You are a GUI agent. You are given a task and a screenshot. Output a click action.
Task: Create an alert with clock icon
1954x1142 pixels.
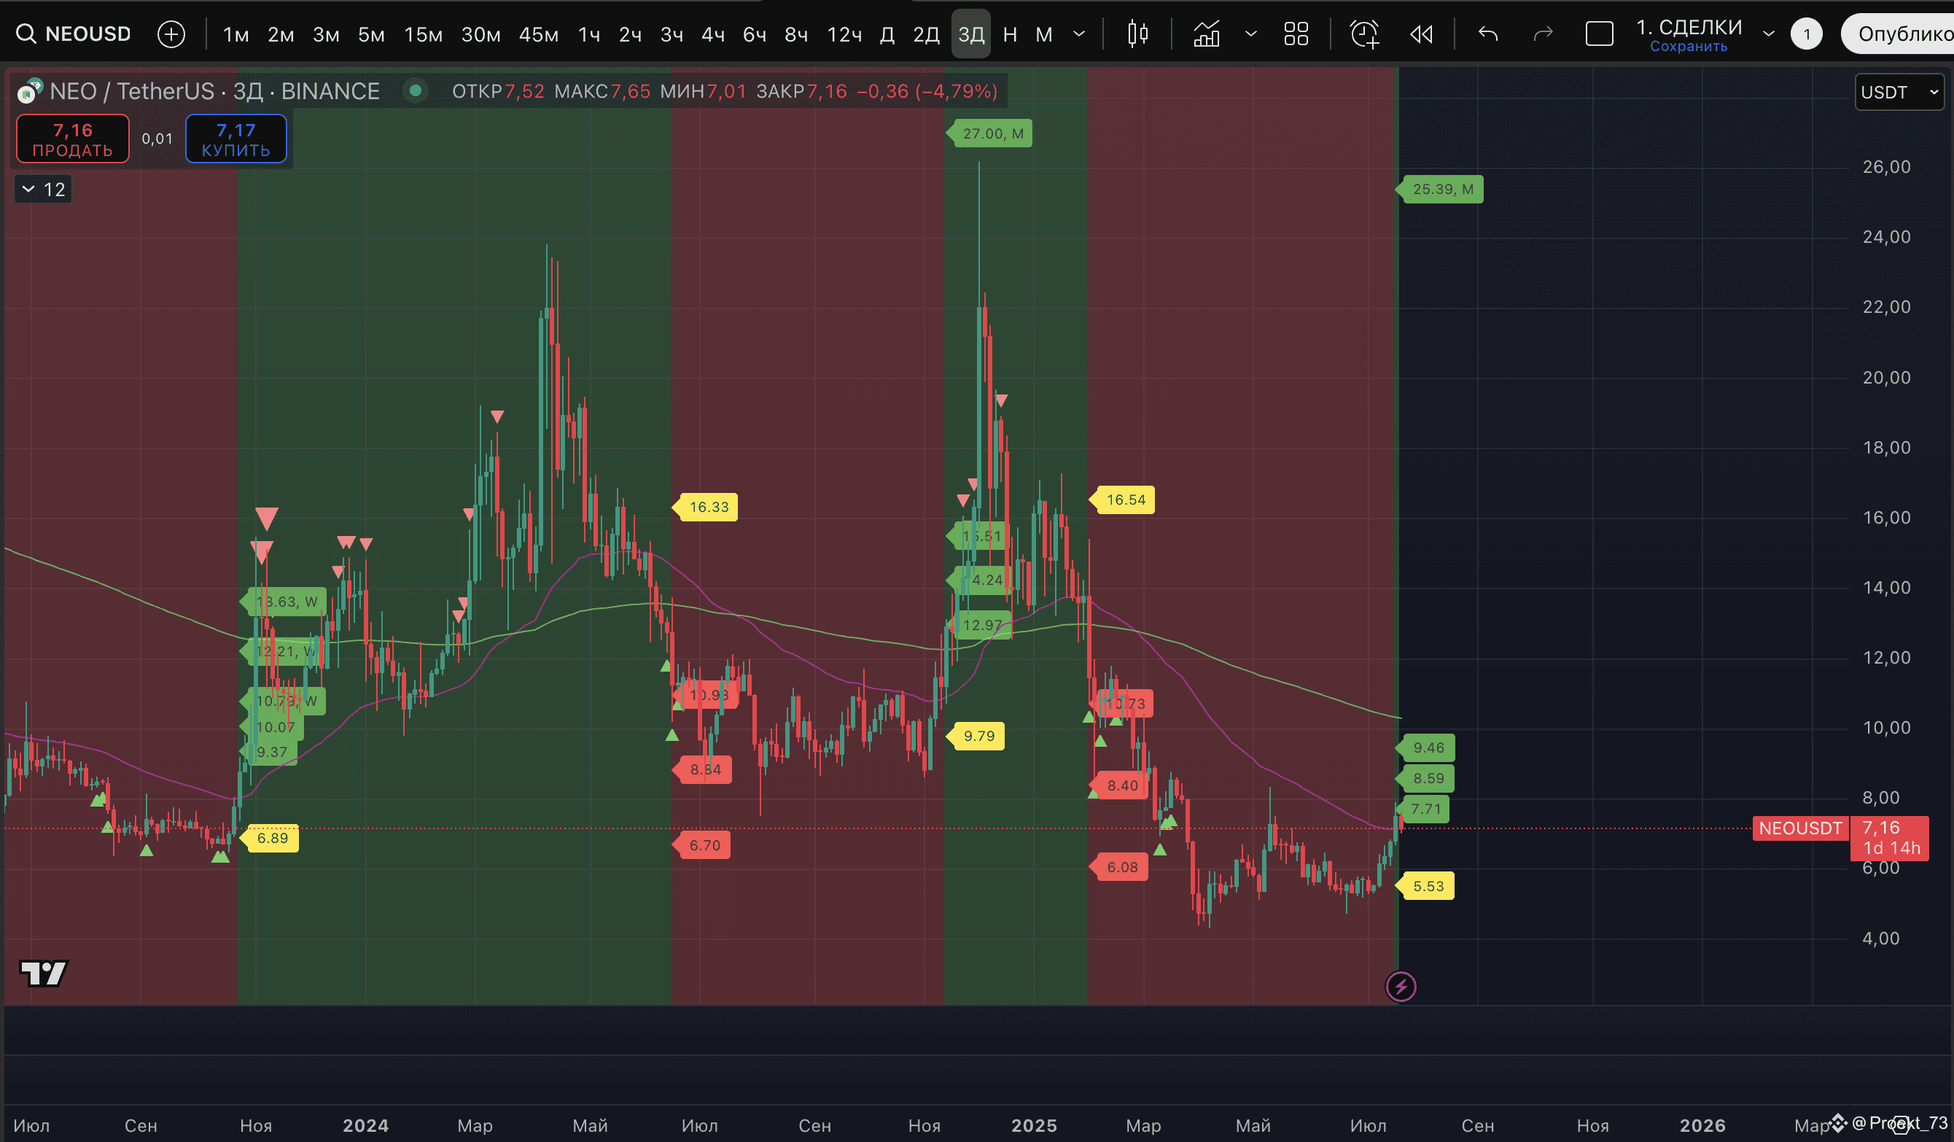point(1364,34)
